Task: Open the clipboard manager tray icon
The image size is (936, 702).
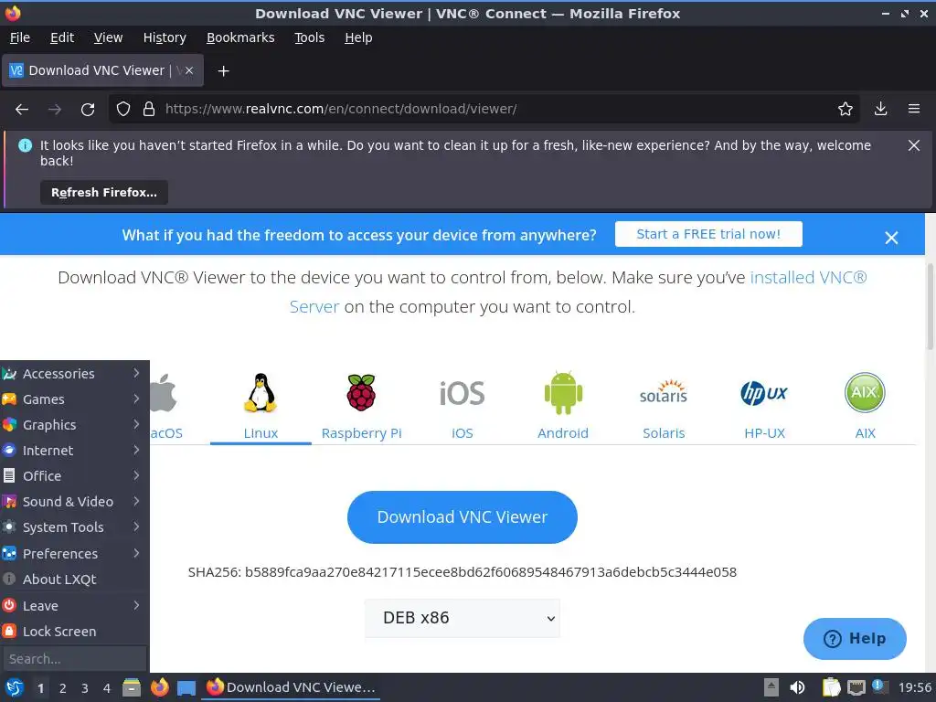Action: tap(831, 687)
